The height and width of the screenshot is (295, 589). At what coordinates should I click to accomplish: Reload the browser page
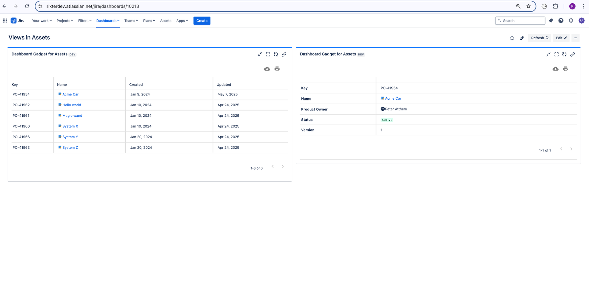tap(27, 6)
